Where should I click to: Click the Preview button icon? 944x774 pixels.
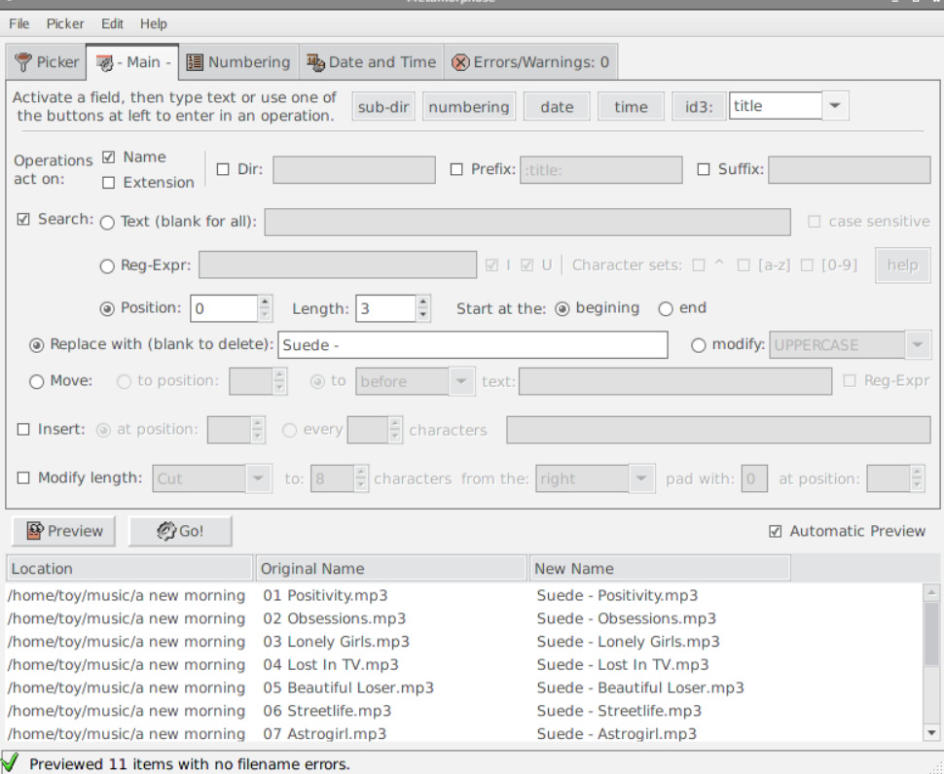[x=35, y=531]
